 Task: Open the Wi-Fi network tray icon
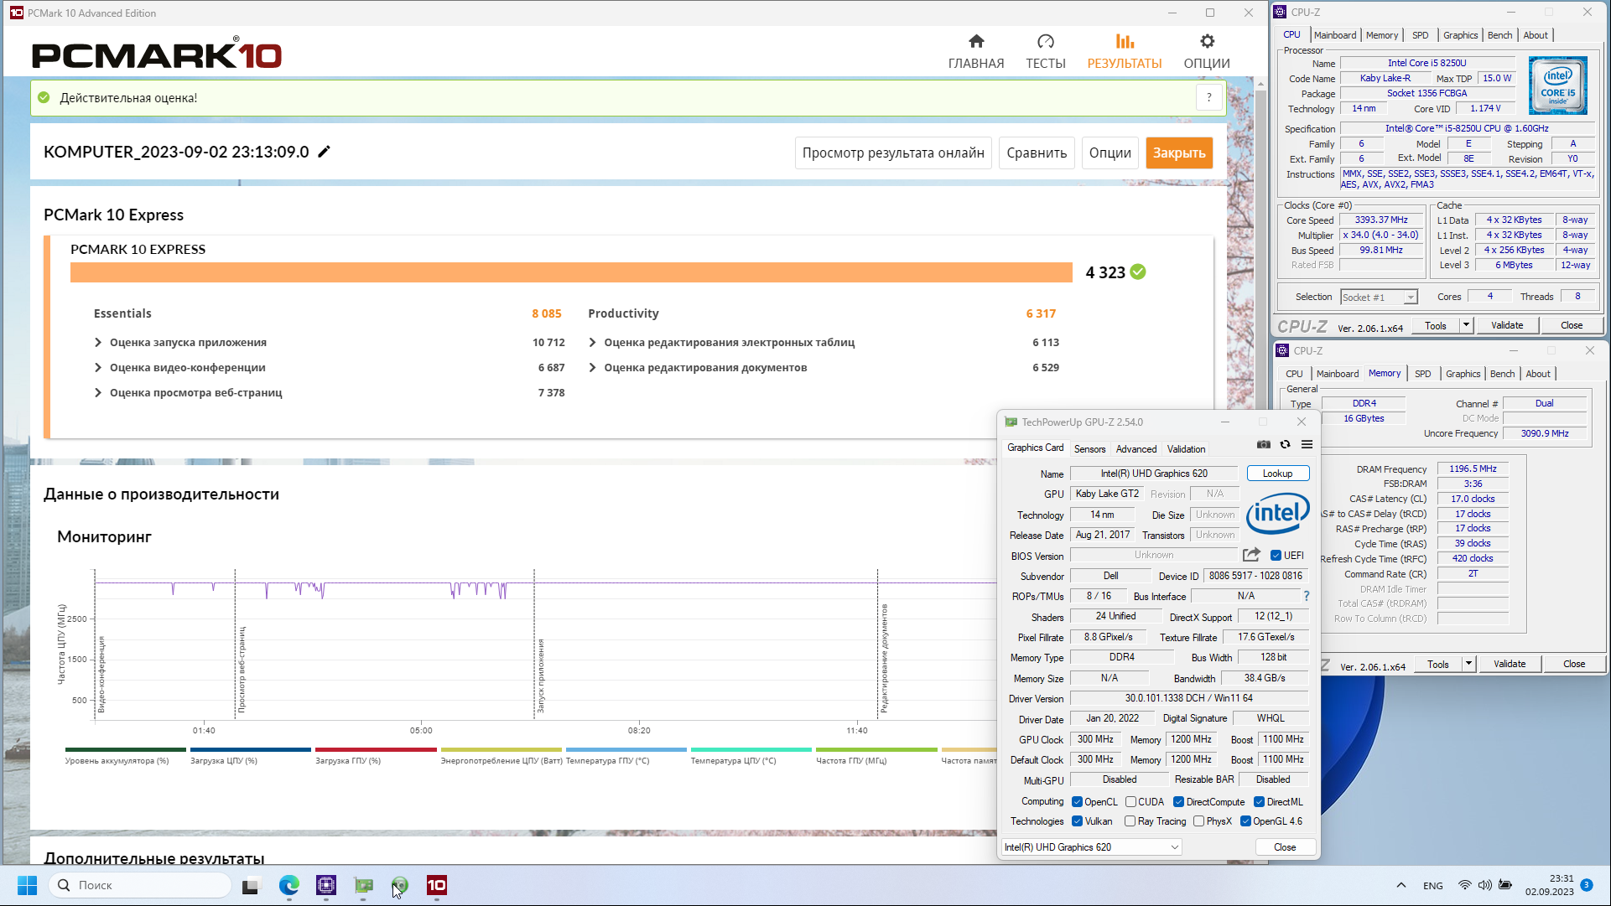coord(1464,885)
